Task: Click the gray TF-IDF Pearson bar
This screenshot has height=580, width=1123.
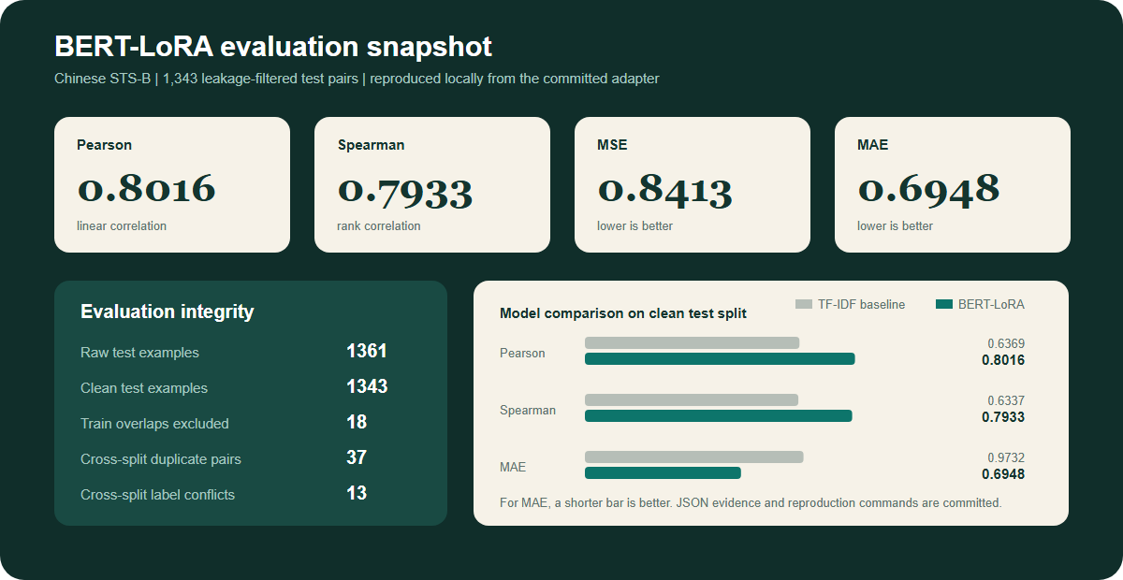Action: pos(692,342)
